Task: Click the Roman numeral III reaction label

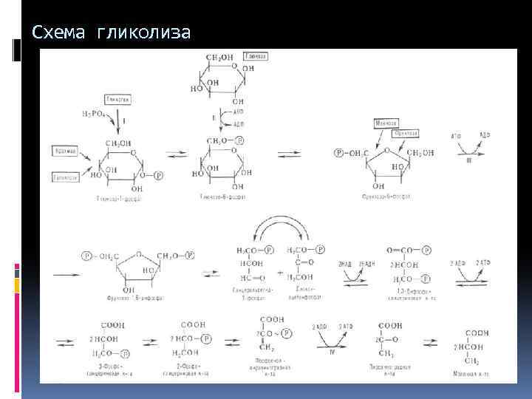Action: [x=469, y=160]
